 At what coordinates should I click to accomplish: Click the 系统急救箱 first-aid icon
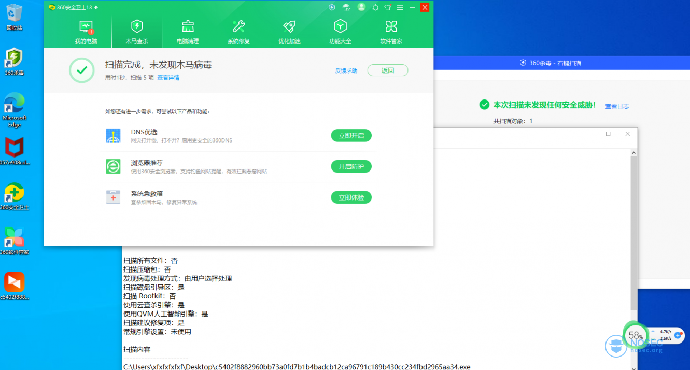click(x=113, y=197)
